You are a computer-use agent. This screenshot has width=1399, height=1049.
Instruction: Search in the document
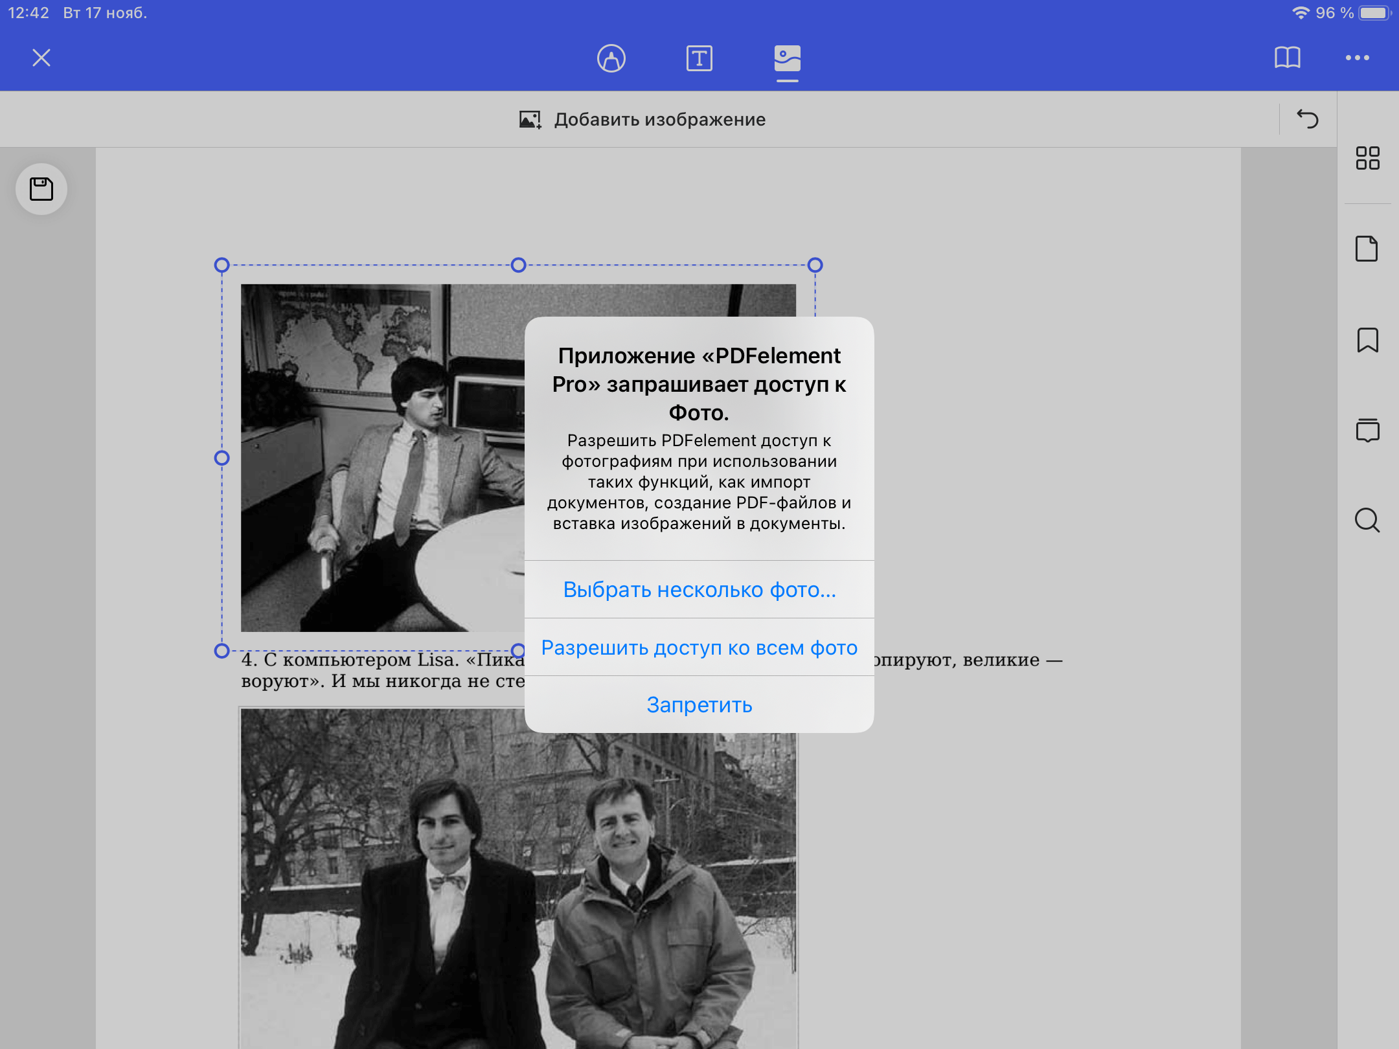1367,520
